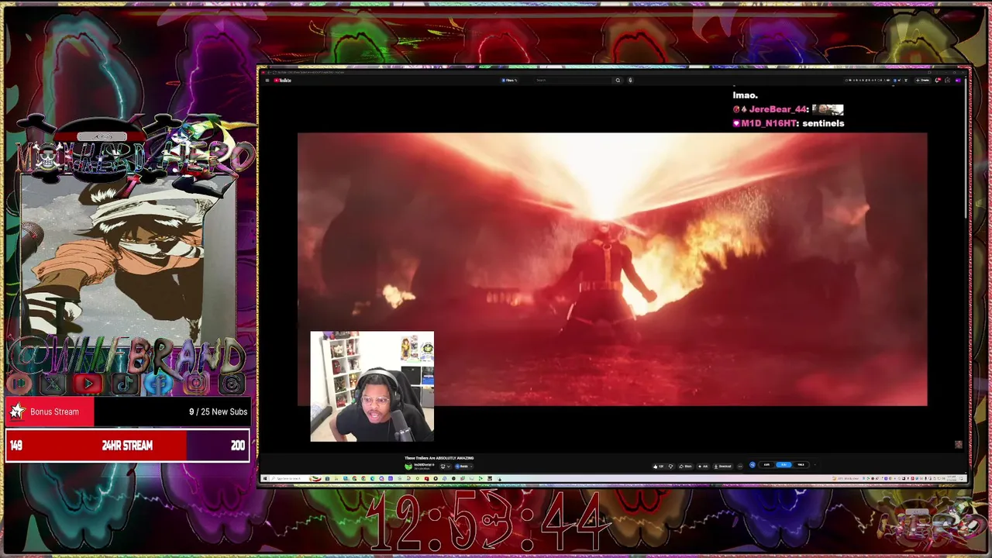992x558 pixels.
Task: Click the main YouTube video player
Action: click(x=612, y=269)
